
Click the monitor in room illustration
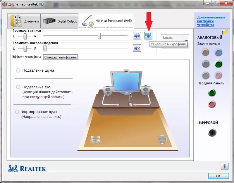tap(126, 82)
